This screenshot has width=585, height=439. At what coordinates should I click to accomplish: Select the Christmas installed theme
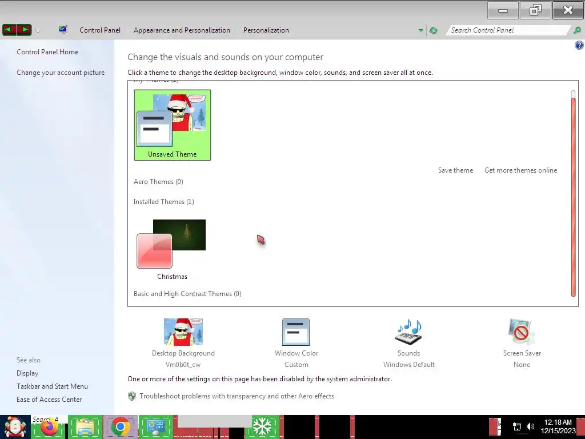point(172,249)
